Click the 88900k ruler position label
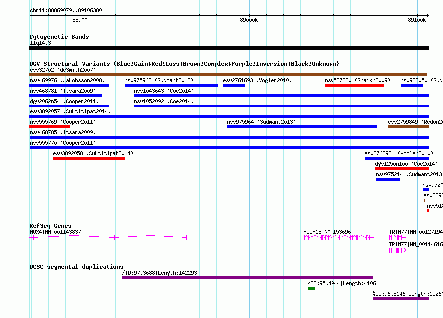This screenshot has width=443, height=318. pos(81,20)
